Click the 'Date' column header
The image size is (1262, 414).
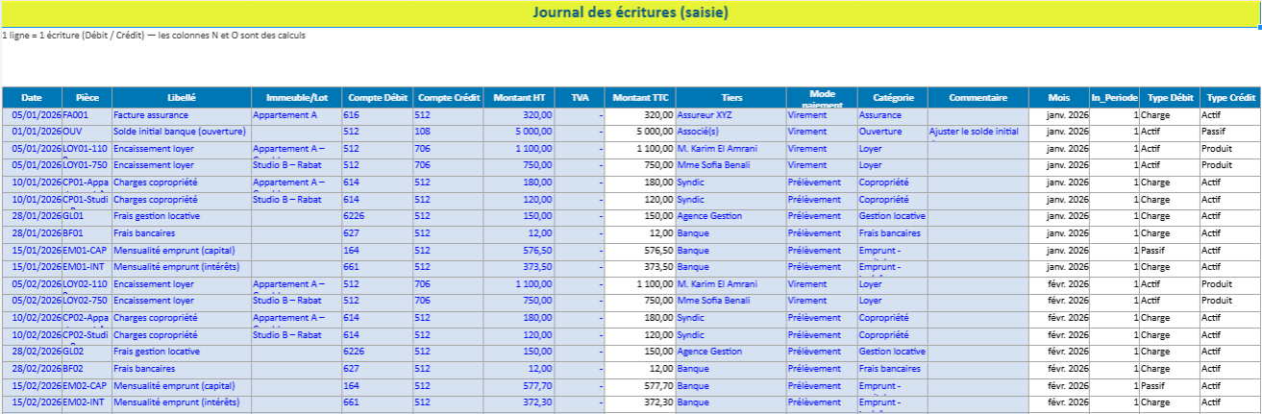pyautogui.click(x=32, y=97)
